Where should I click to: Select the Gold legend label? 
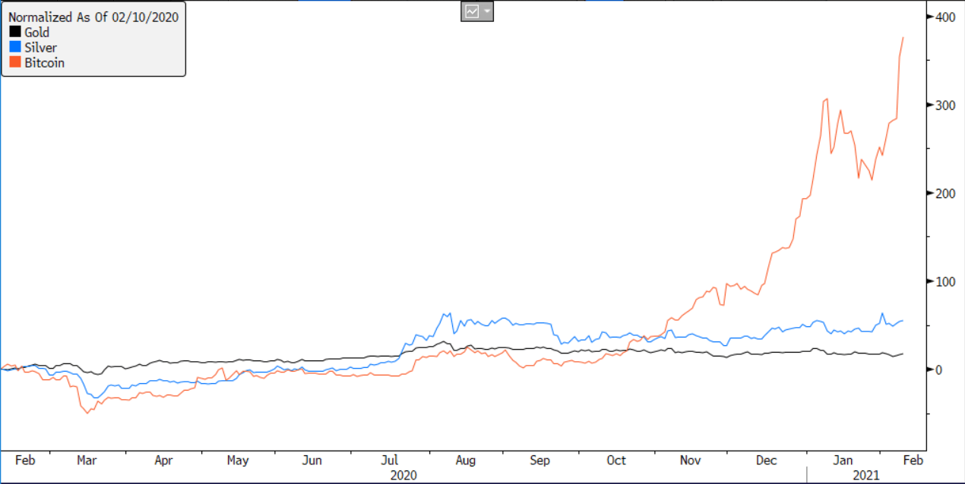(36, 33)
